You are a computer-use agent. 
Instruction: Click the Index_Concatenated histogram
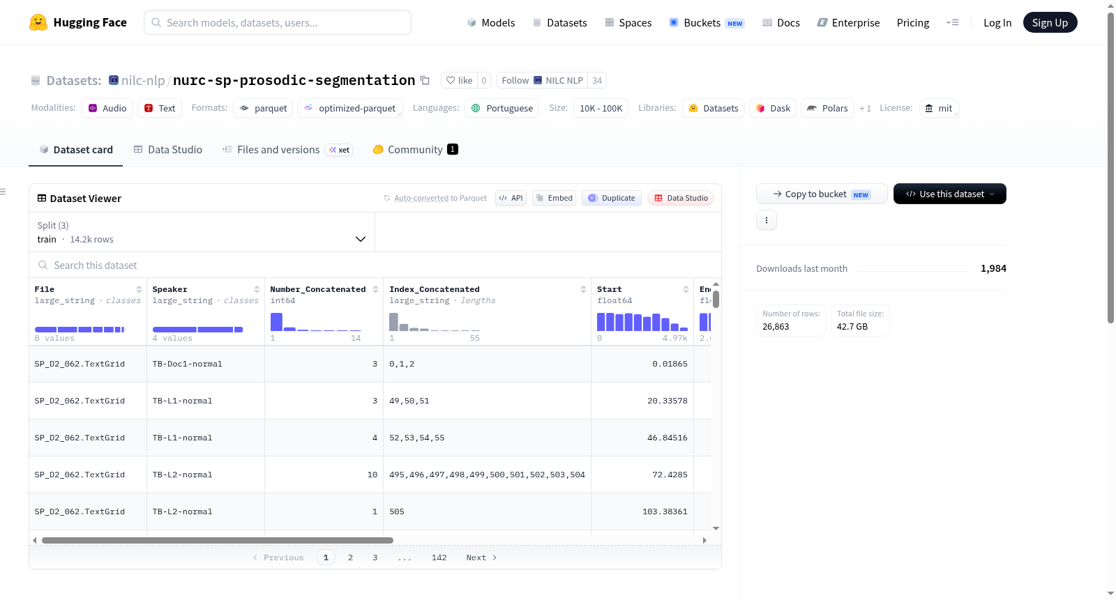[x=435, y=321]
